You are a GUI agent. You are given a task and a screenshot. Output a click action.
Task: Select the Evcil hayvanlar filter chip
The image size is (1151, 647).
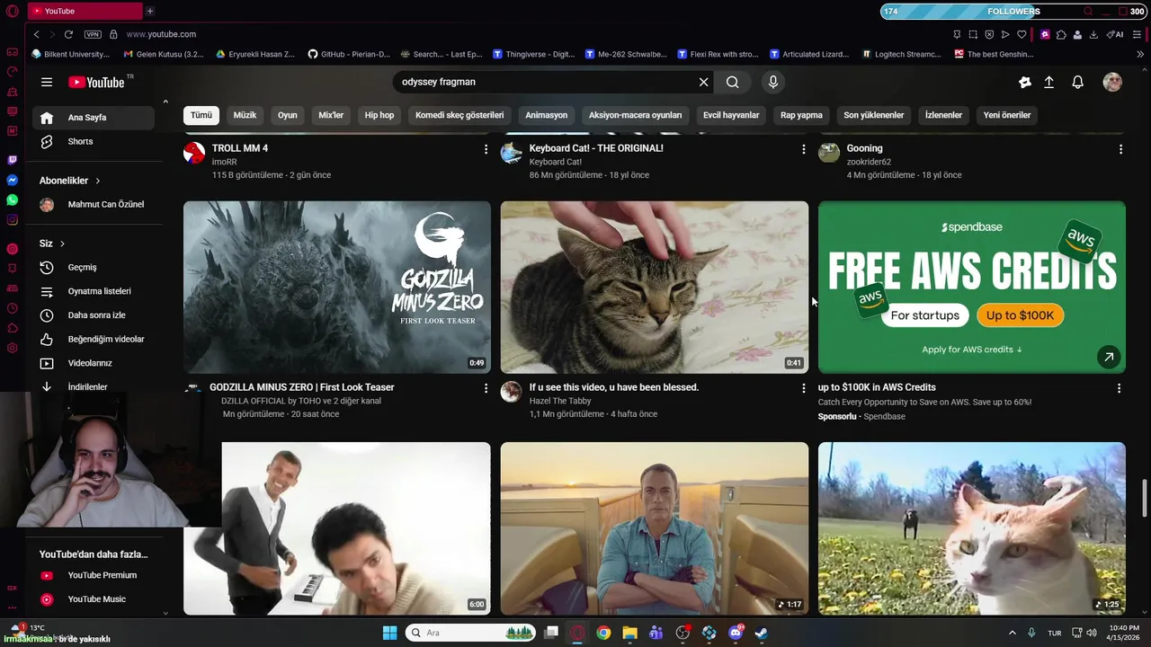[731, 115]
